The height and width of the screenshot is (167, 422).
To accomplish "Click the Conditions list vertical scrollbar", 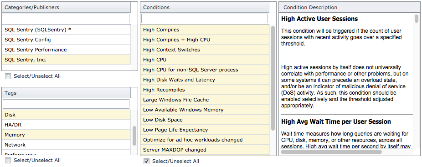I will pos(273,79).
